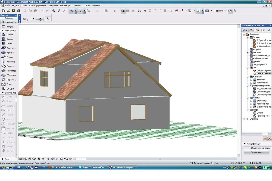The height and width of the screenshot is (181, 272).
Task: Click the Save floppy disk icon
Action: click(13, 11)
